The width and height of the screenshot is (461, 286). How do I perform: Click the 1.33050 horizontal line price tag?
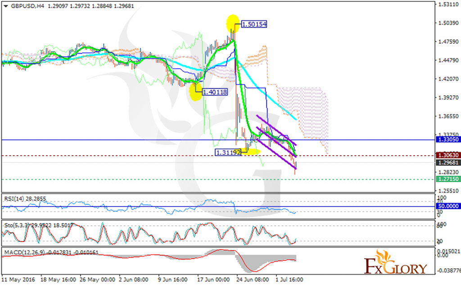pos(448,139)
